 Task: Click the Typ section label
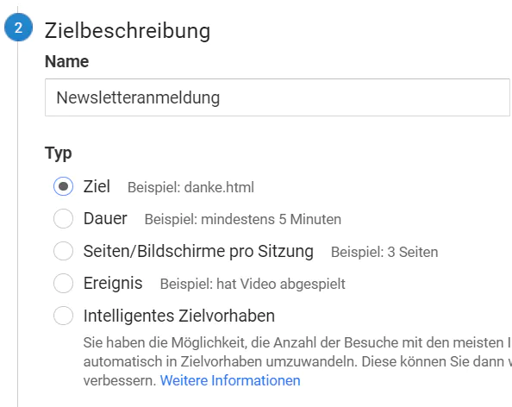tap(58, 153)
